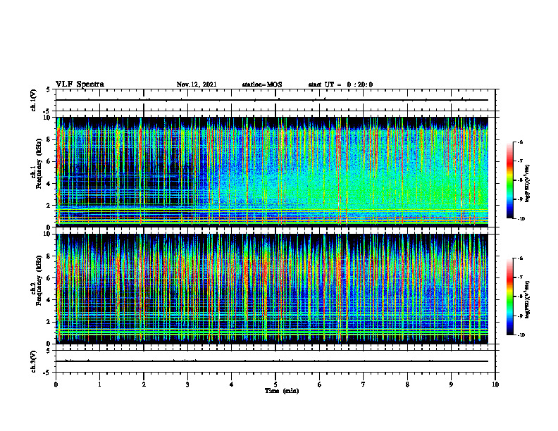Click time tick label "0" on the bottom axis
The height and width of the screenshot is (431, 558).
[56, 385]
